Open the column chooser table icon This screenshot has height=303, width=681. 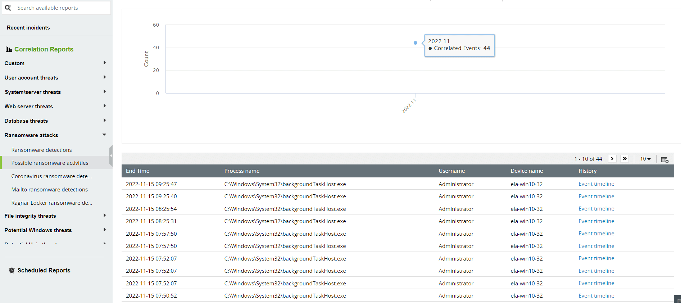coord(664,159)
